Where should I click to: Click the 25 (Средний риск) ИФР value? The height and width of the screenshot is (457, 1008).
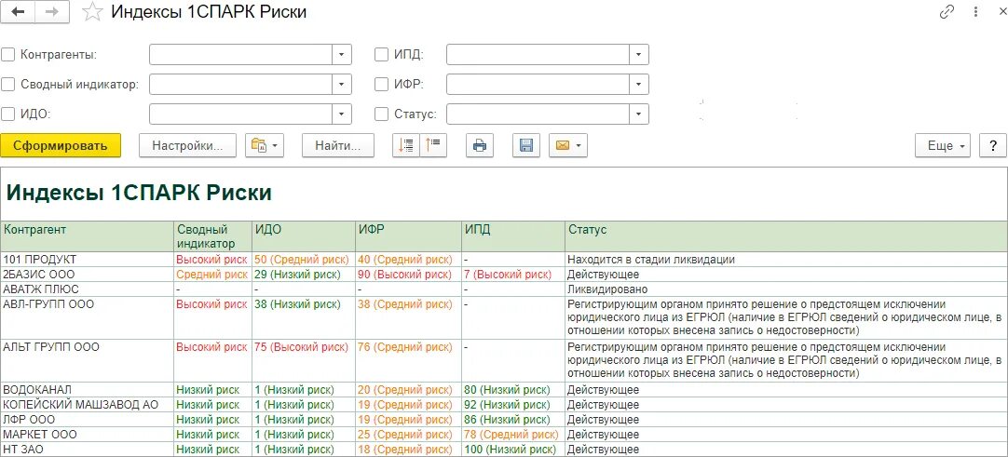tap(405, 435)
